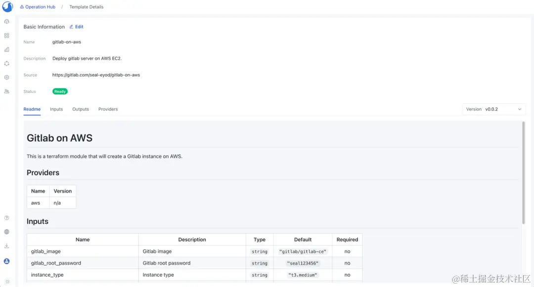The width and height of the screenshot is (534, 287).
Task: Click the Gitlab root password description cell
Action: coord(192,263)
